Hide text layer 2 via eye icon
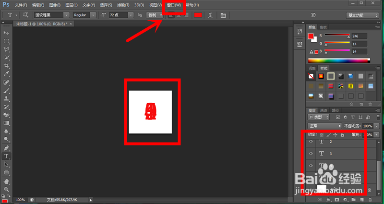The image size is (384, 204). (x=311, y=142)
